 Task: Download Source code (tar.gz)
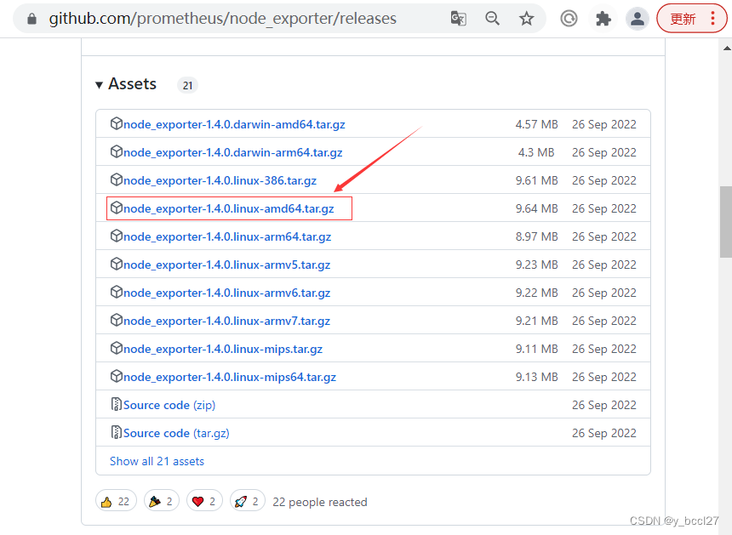[x=176, y=433]
